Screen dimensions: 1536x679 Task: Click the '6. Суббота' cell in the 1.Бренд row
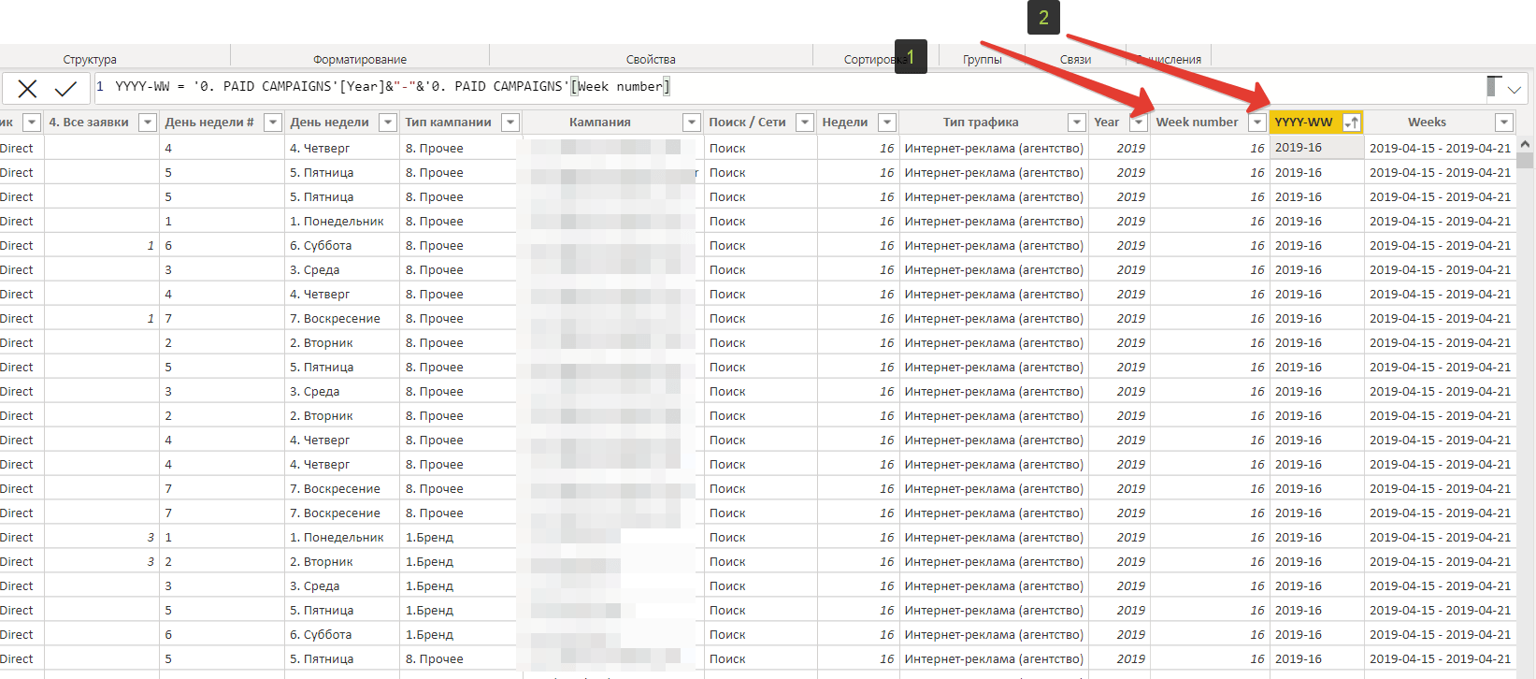[x=342, y=635]
